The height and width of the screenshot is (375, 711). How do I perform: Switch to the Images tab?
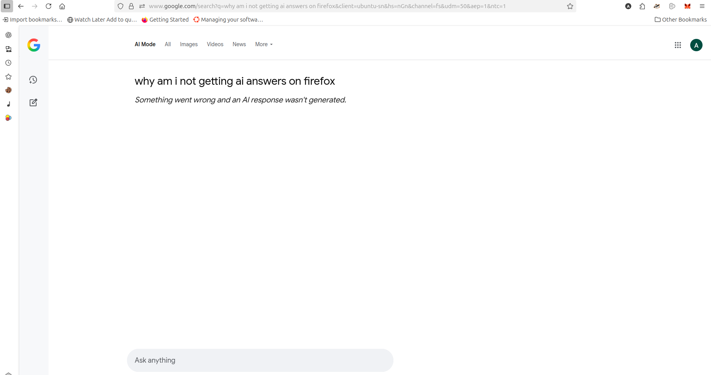tap(189, 44)
